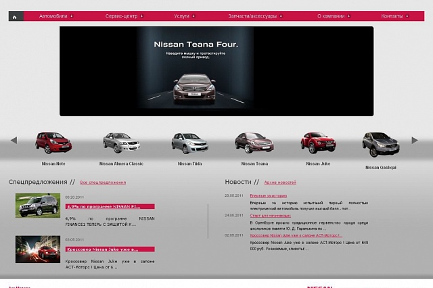Viewport: 433px width, 288px height.
Task: Click the Новости section heading
Action: tap(238, 182)
